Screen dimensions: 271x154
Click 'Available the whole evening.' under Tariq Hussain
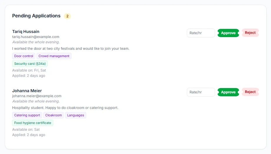[x=36, y=42]
